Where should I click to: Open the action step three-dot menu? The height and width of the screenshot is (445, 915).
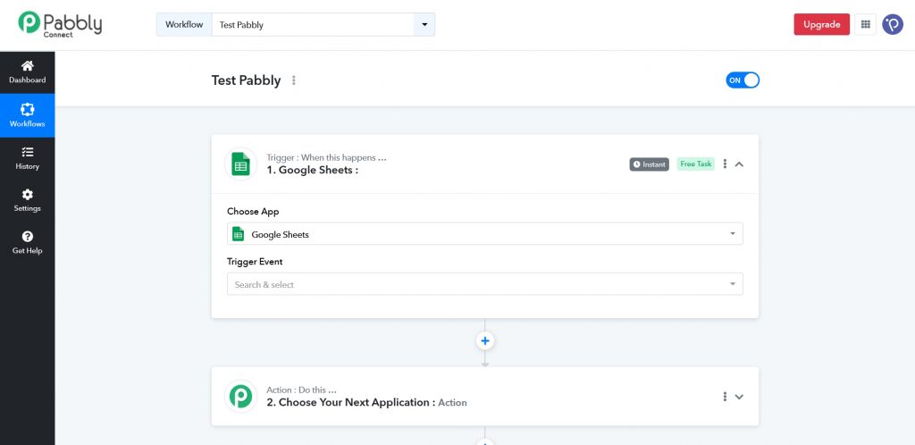[725, 397]
